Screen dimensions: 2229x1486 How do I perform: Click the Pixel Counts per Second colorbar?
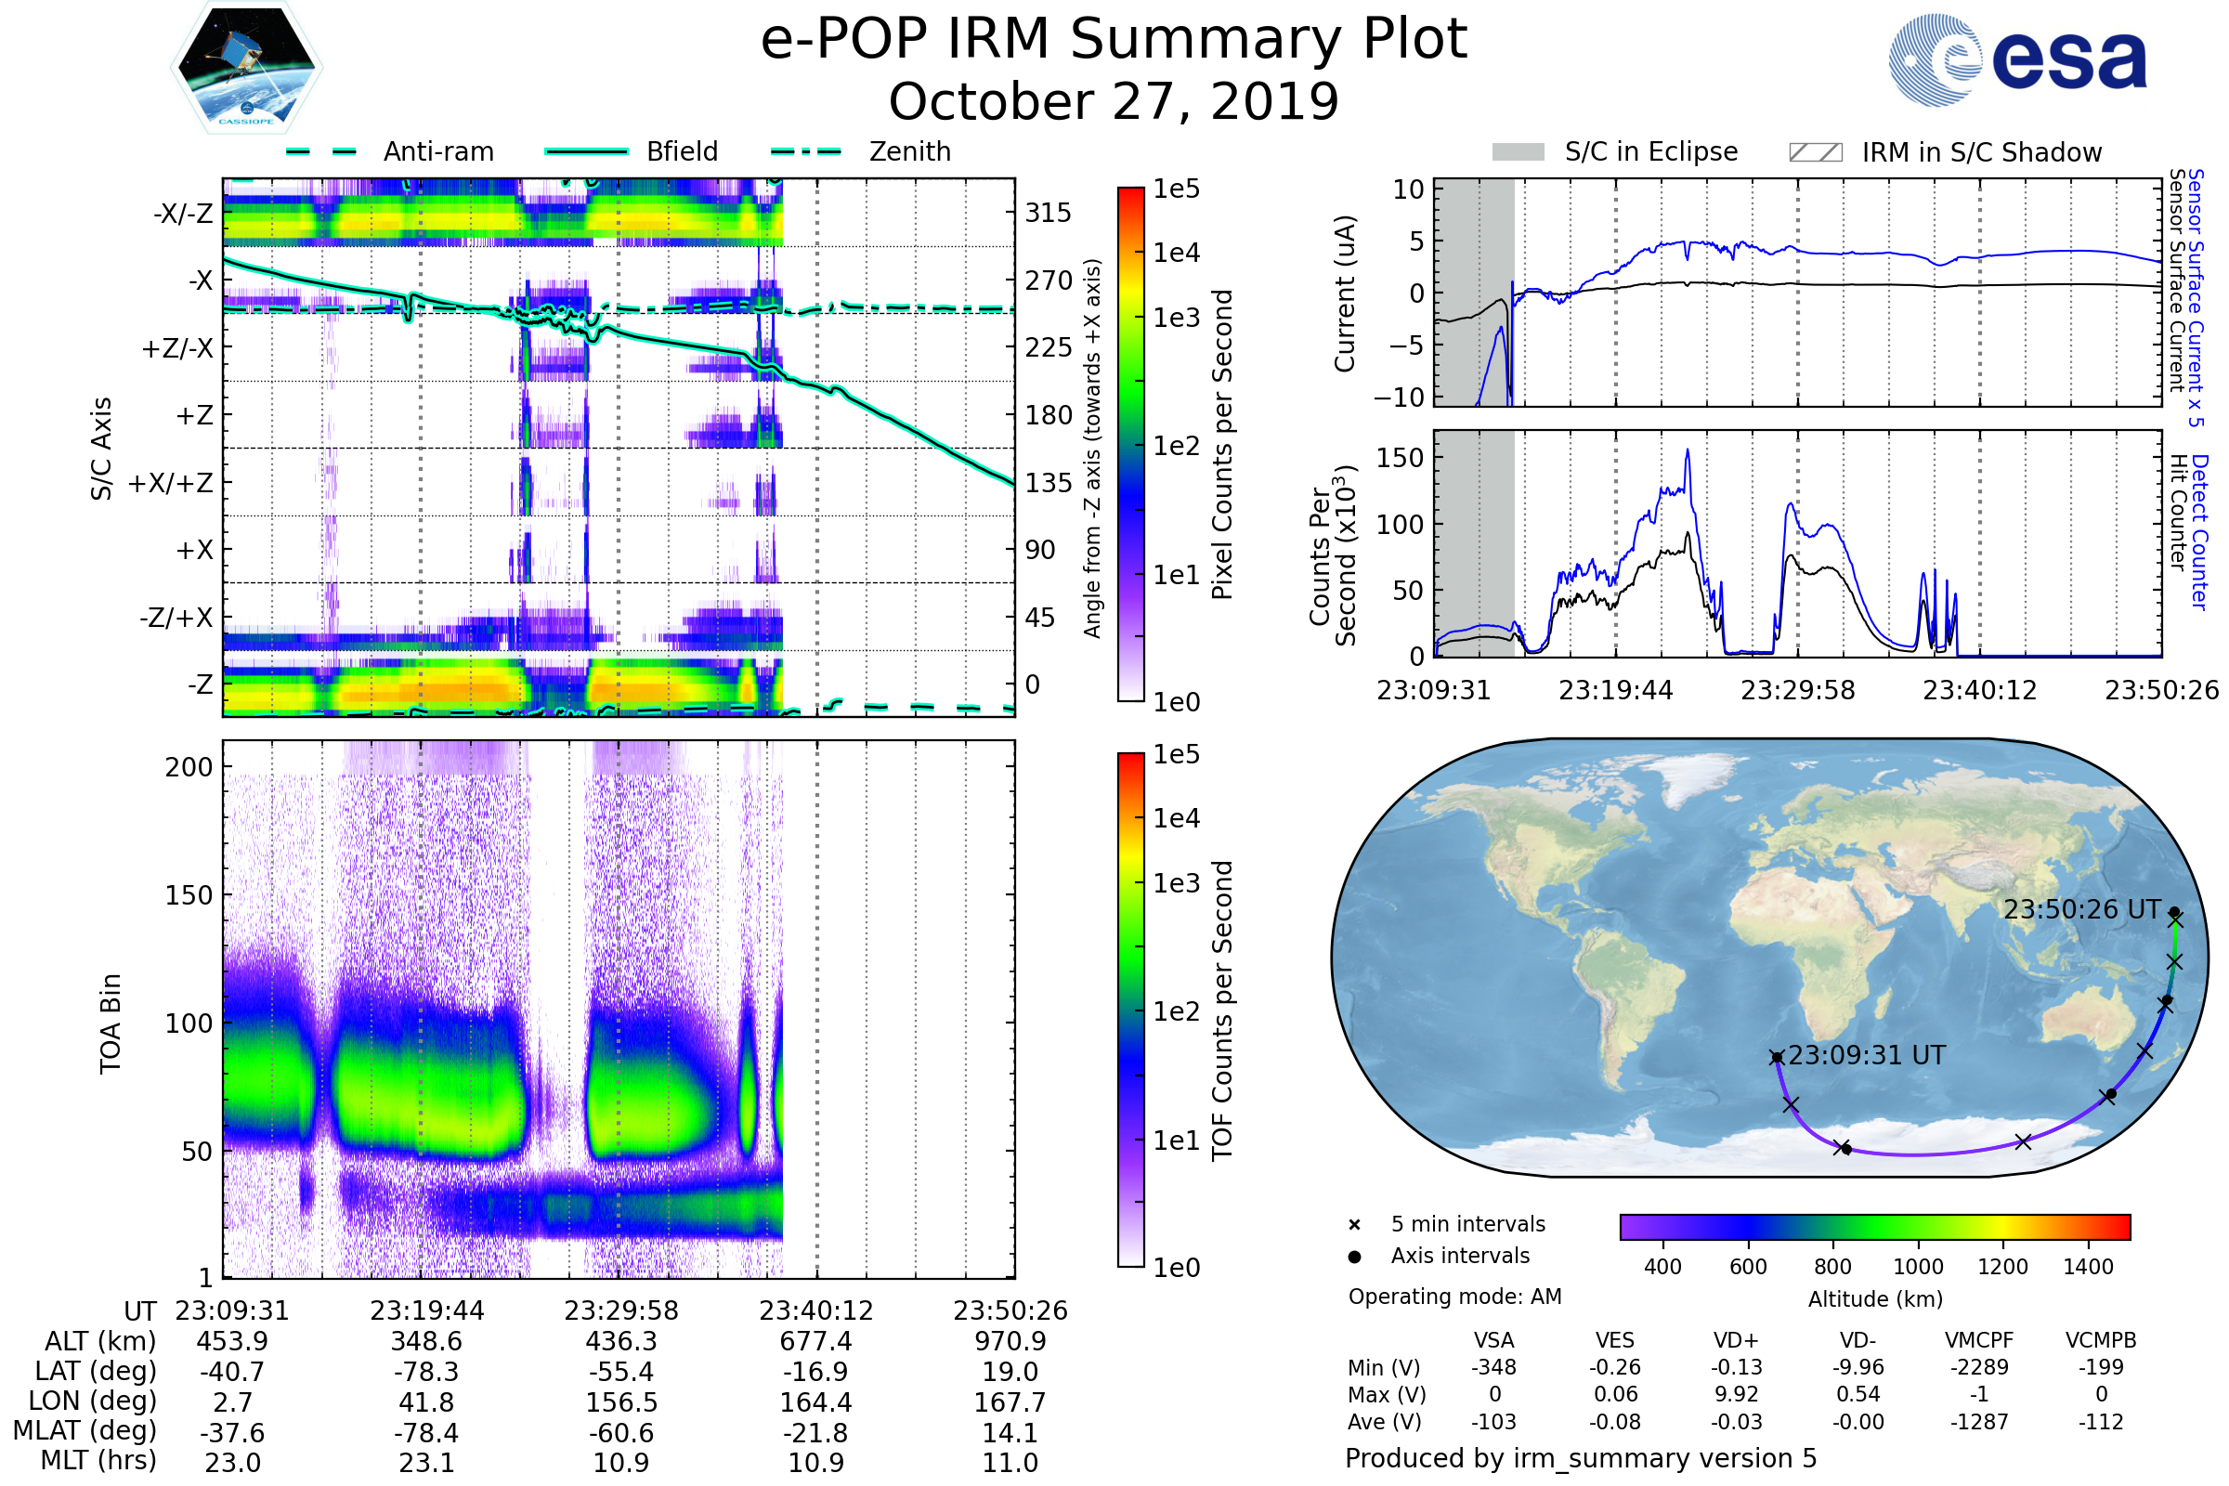pyautogui.click(x=1130, y=444)
